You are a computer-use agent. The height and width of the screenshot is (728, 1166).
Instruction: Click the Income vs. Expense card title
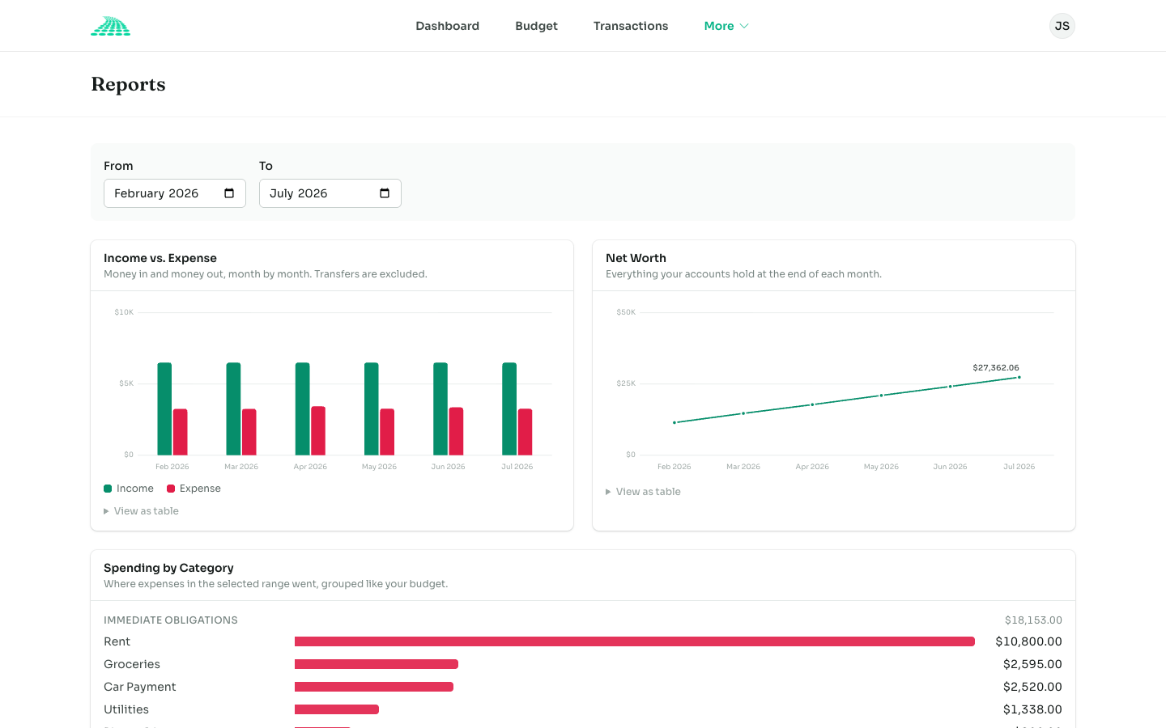click(160, 258)
